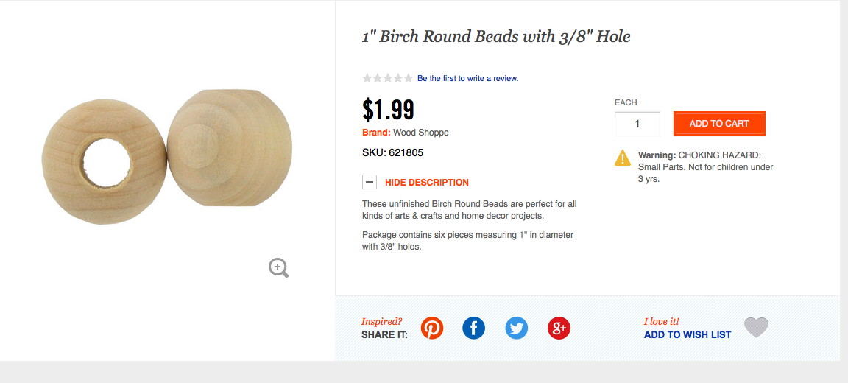Click the Hide Description link

click(x=426, y=182)
